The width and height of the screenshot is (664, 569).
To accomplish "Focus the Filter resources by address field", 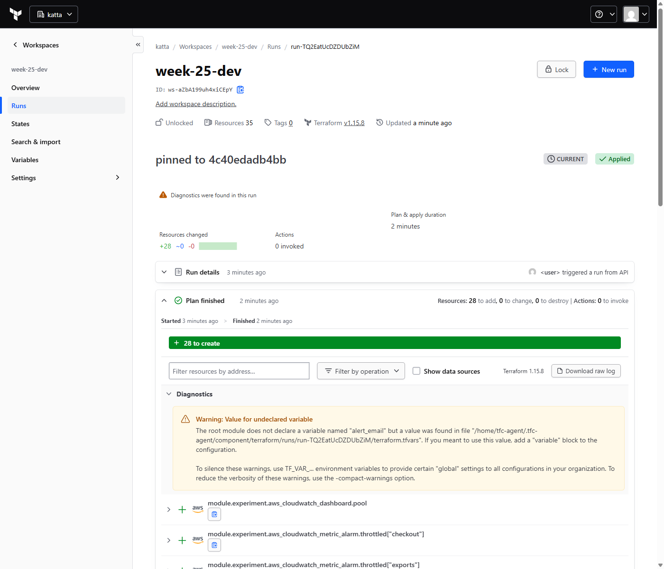I will click(x=239, y=371).
